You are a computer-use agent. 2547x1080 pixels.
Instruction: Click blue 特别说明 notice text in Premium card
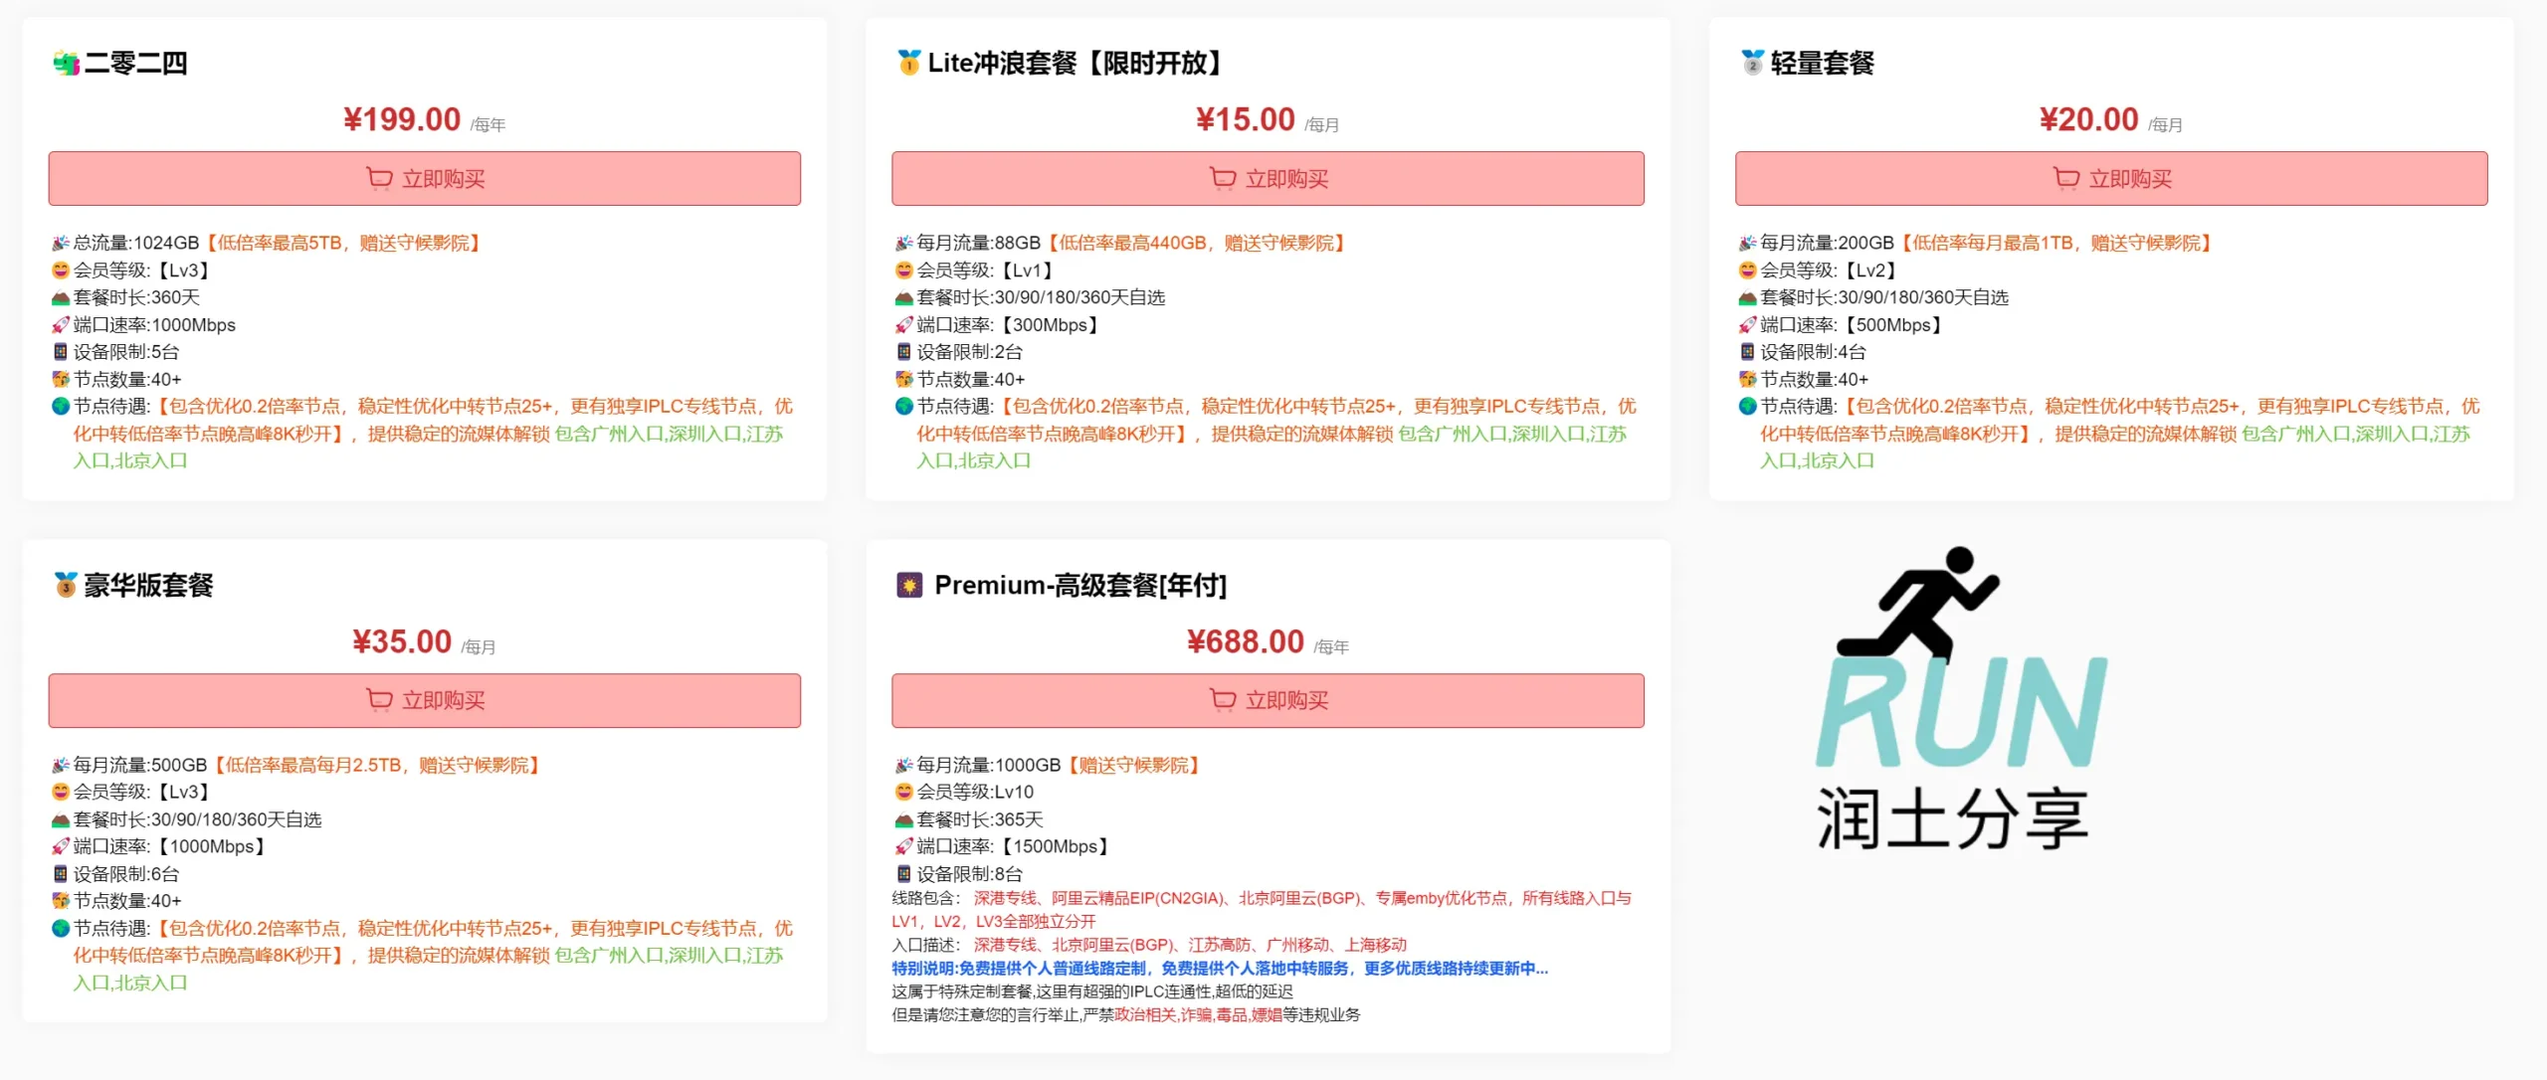tap(1219, 969)
